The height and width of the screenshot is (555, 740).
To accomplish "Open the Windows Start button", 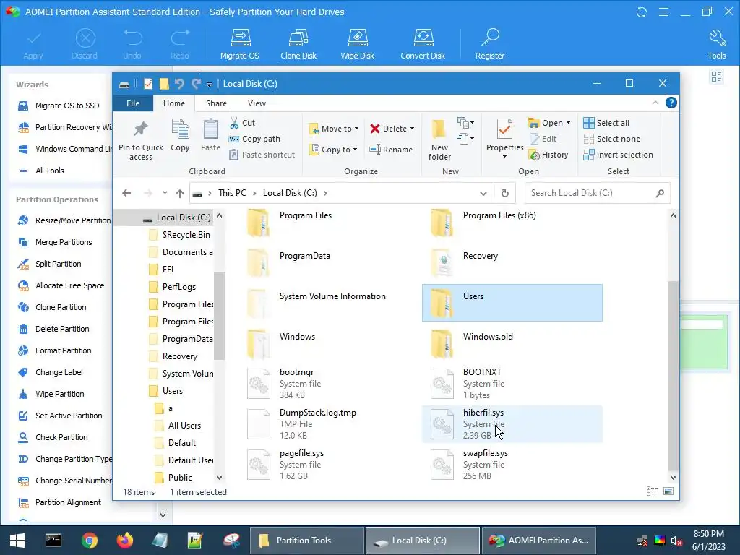I will coord(17,541).
